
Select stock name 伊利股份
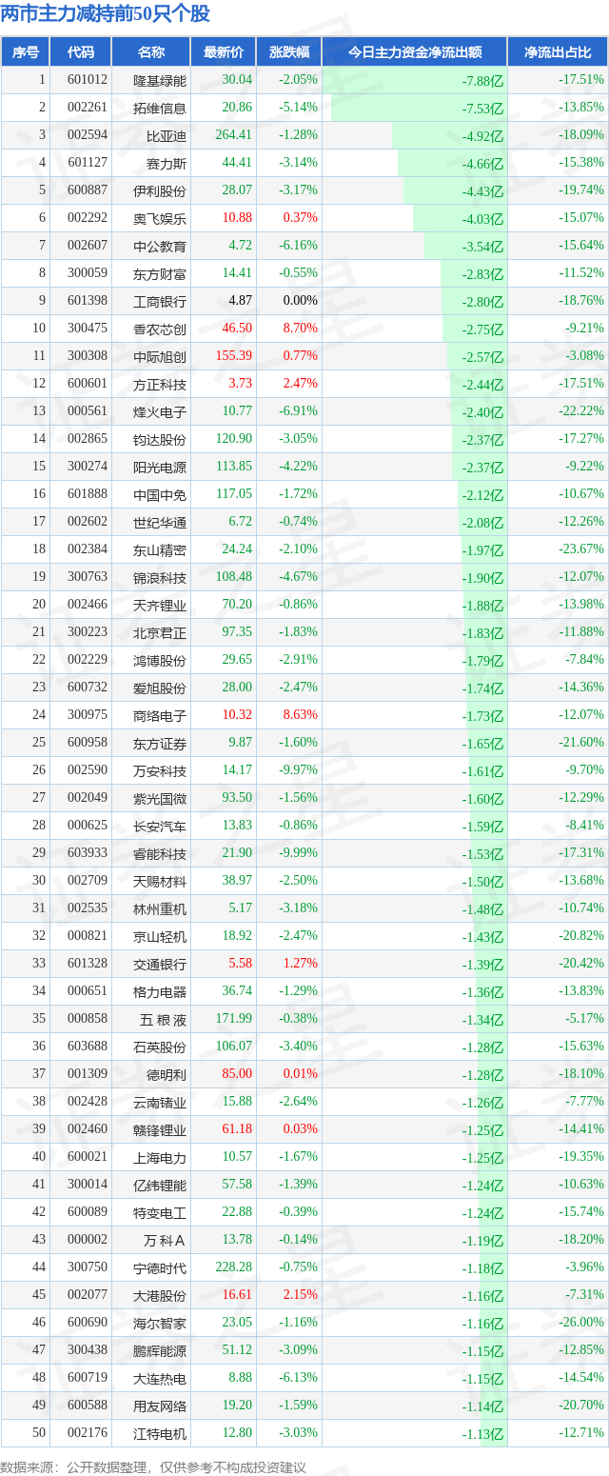click(x=160, y=191)
